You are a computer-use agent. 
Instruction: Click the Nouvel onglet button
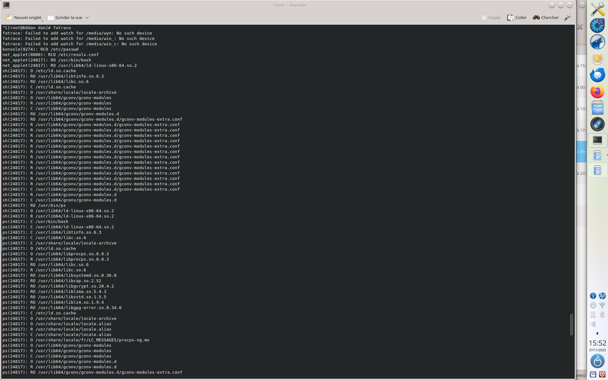coord(24,17)
